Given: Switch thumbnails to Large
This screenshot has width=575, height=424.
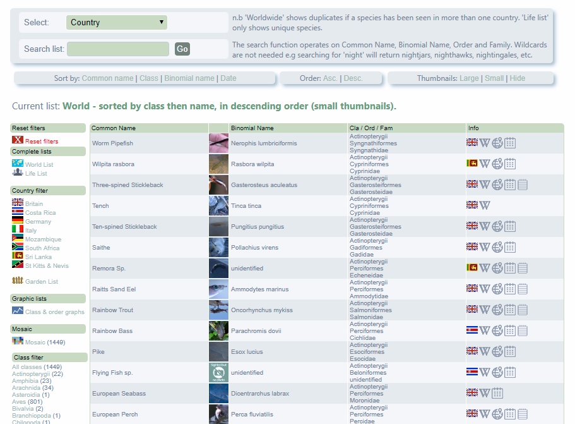Looking at the screenshot, I should tap(469, 78).
